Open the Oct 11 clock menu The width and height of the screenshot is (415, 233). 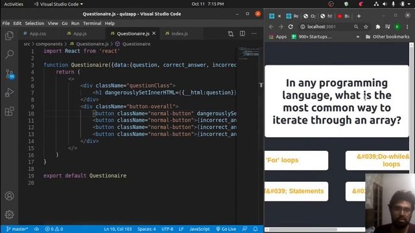[x=207, y=4]
